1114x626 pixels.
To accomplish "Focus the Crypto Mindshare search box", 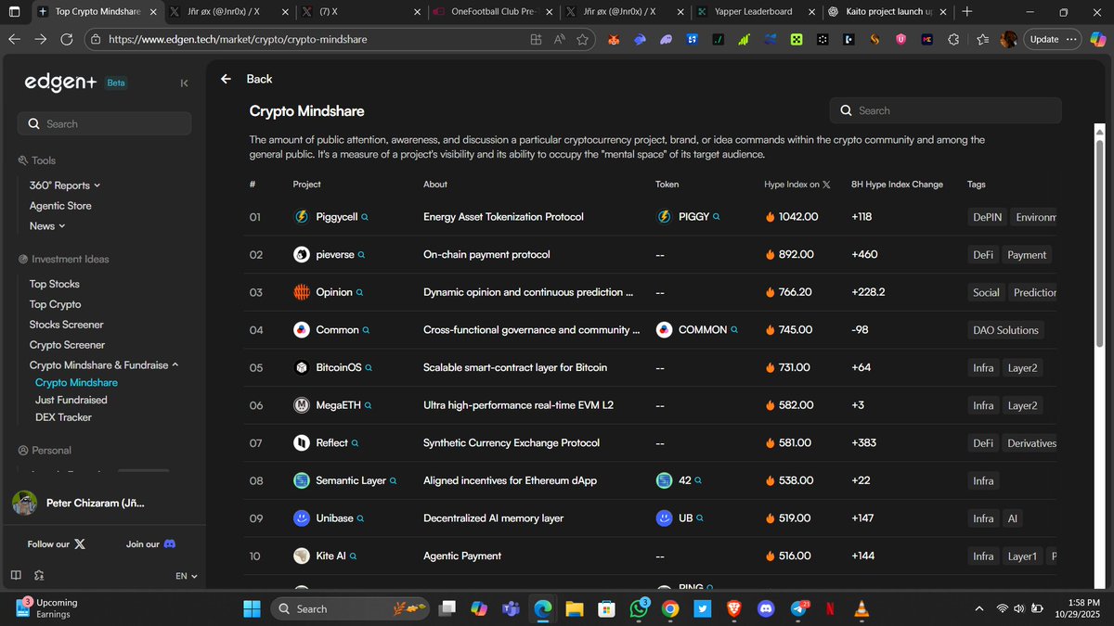I will click(945, 110).
